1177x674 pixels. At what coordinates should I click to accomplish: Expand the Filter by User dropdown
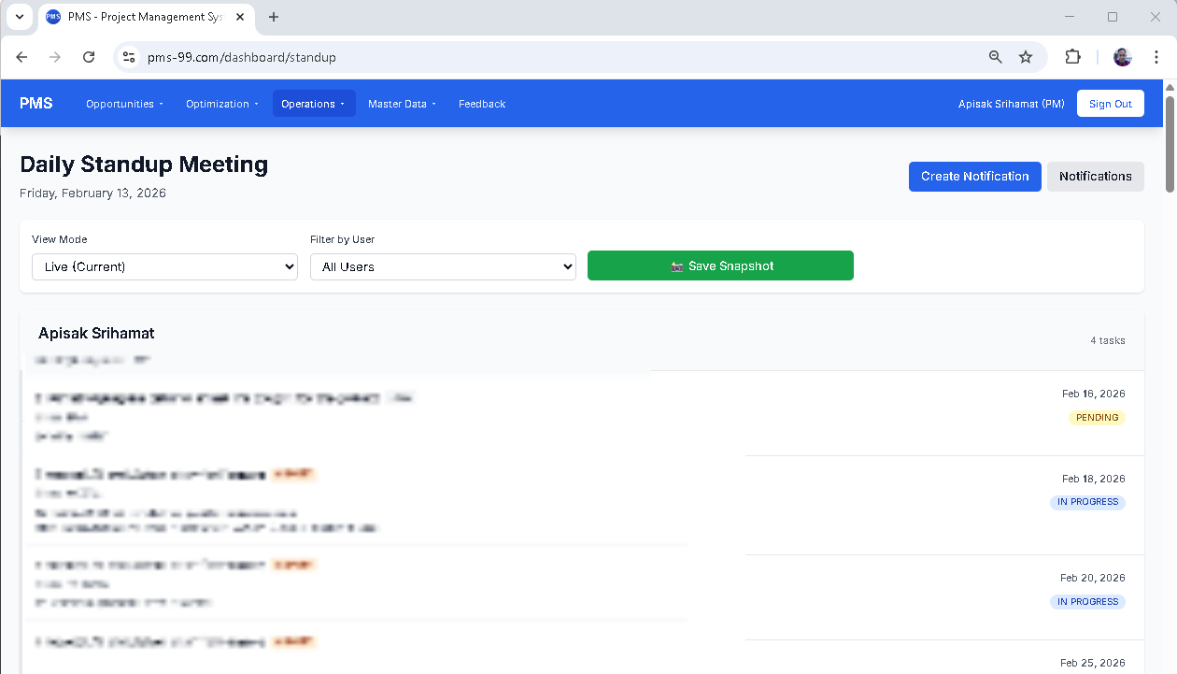click(443, 266)
